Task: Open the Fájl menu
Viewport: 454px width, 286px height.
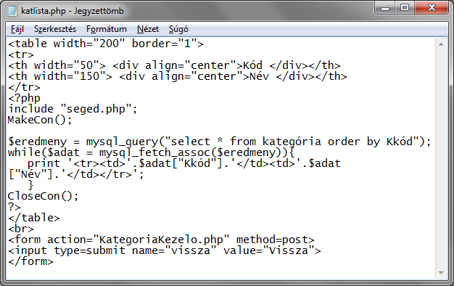Action: click(17, 29)
